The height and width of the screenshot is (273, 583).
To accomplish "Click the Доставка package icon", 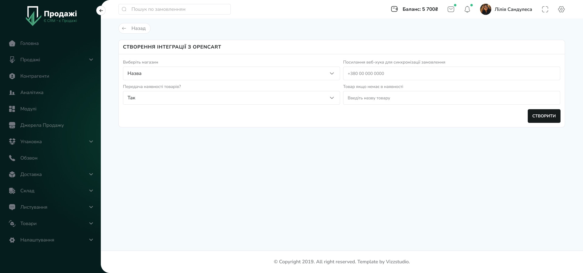I will tap(12, 174).
